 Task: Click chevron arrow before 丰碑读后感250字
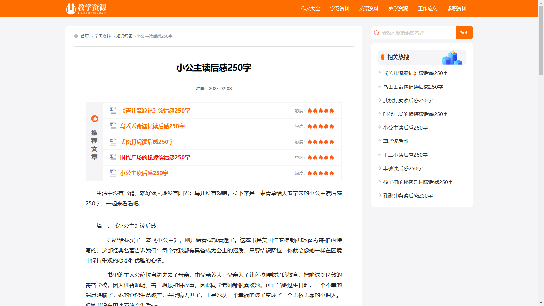point(380,168)
